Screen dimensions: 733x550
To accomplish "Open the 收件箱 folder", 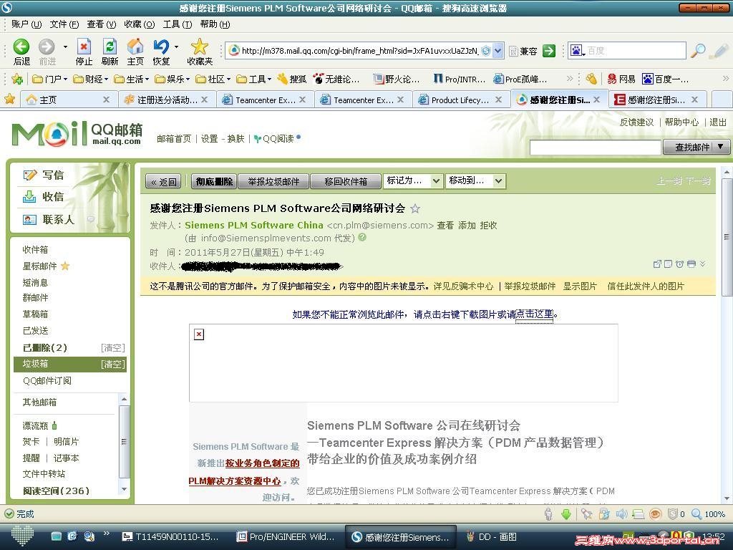I will coord(36,250).
